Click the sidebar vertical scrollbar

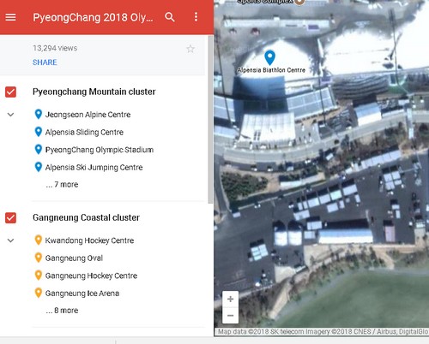(x=210, y=120)
